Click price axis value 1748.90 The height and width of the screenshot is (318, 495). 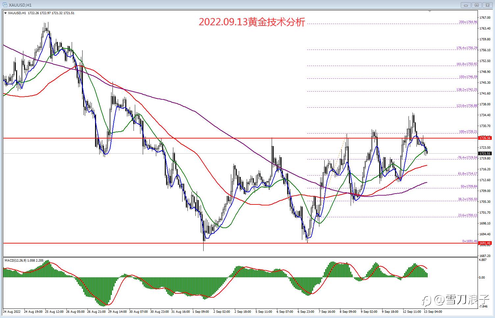[x=485, y=72]
